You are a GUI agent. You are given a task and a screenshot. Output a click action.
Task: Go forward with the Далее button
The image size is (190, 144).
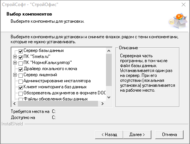click(x=137, y=135)
